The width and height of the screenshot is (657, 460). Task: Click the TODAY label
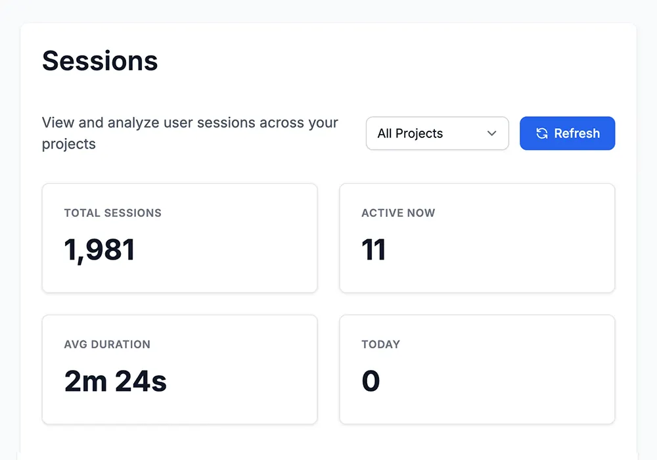point(381,344)
